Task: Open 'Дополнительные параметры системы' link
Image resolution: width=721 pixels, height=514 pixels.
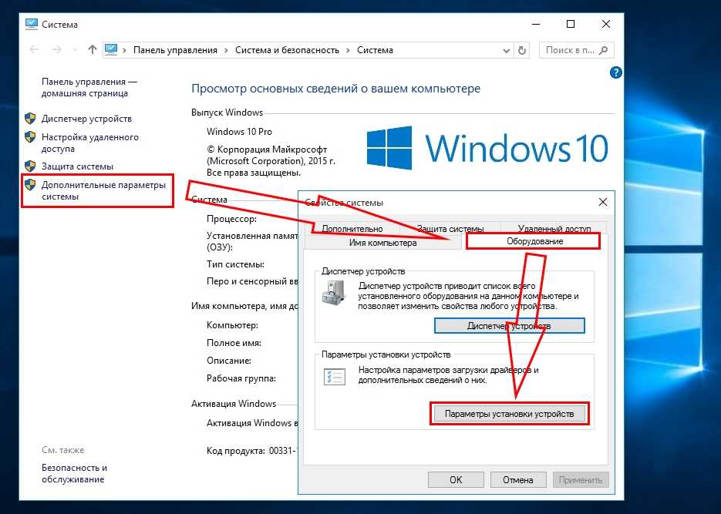Action: pos(103,190)
